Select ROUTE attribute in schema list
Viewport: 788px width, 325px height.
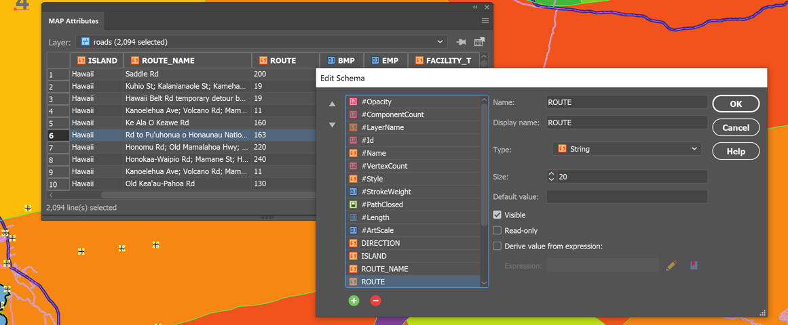pos(413,282)
